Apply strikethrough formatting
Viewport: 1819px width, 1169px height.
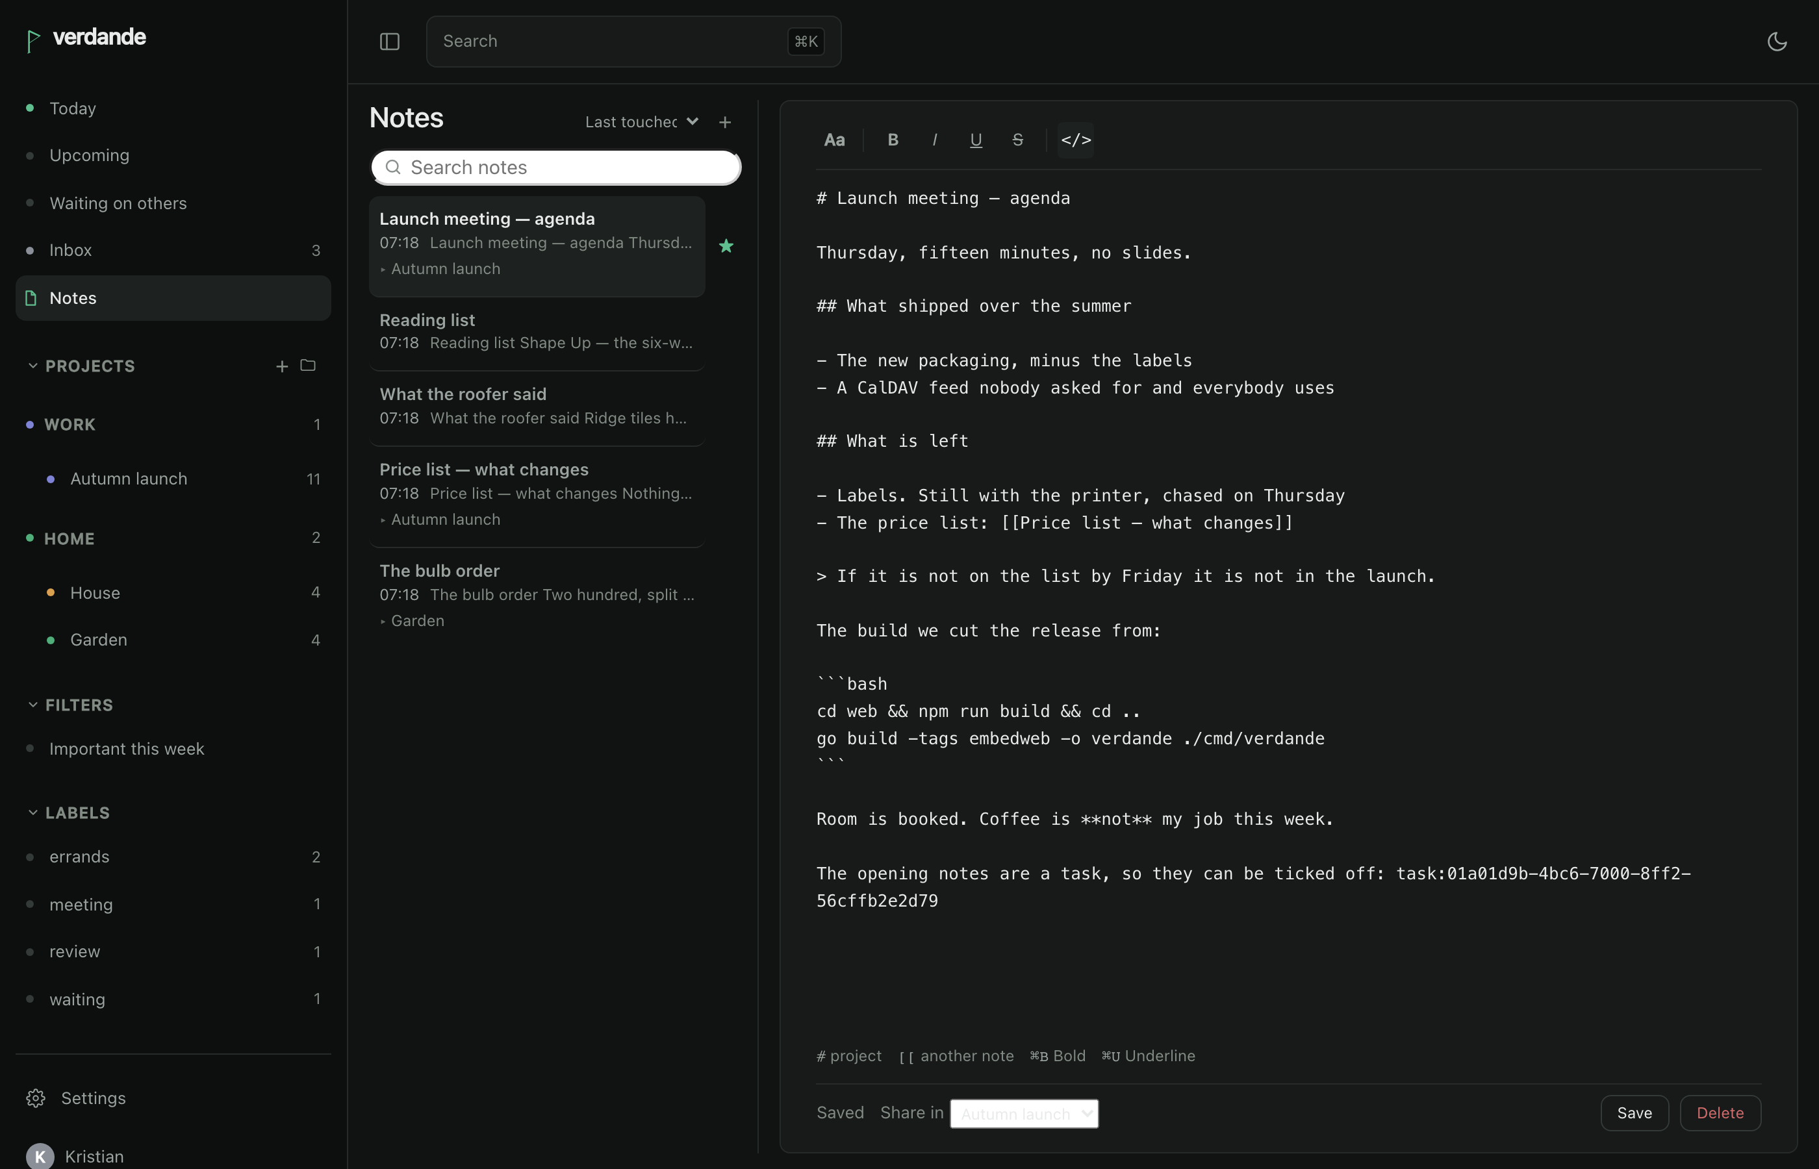tap(1018, 140)
